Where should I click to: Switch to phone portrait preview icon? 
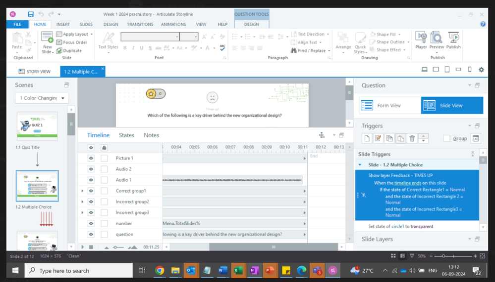point(470,70)
